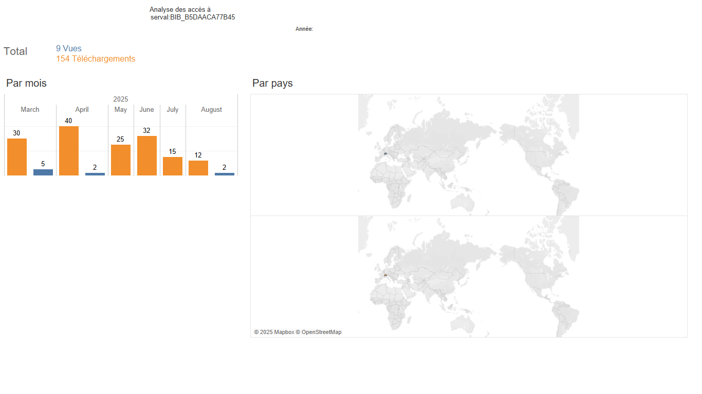Click the gray country marker on upper map
702x394 pixels.
[x=385, y=153]
